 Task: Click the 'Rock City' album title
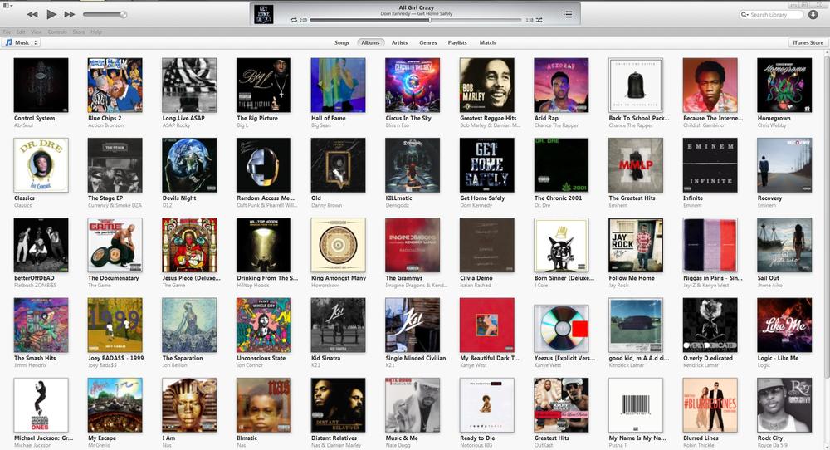[x=770, y=438]
